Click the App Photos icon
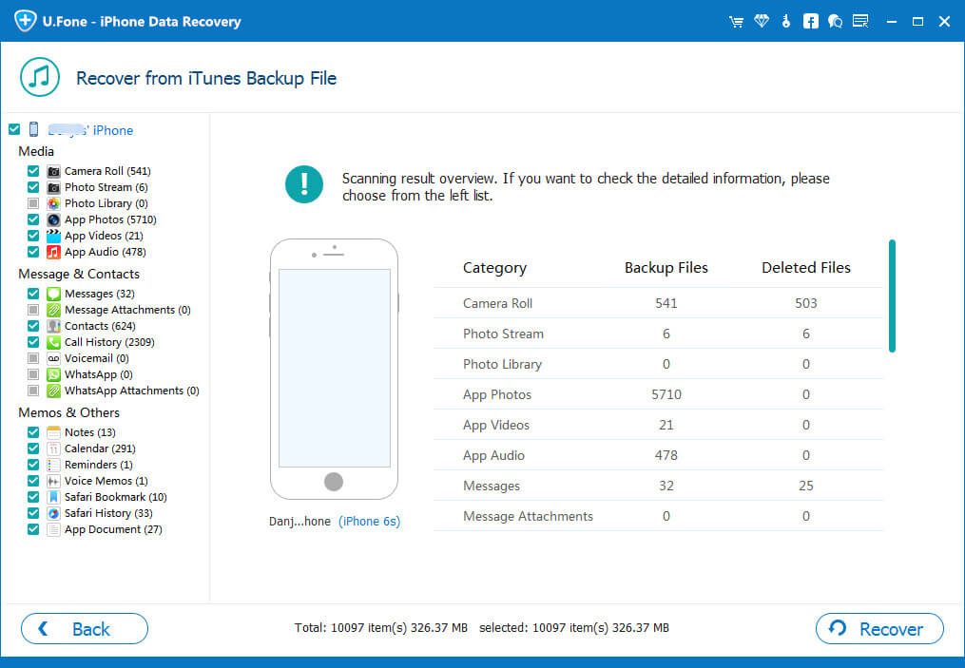This screenshot has height=668, width=965. tap(53, 219)
